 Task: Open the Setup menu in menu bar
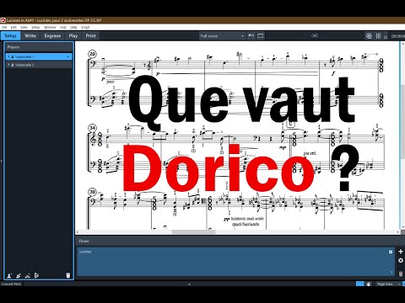[35, 27]
